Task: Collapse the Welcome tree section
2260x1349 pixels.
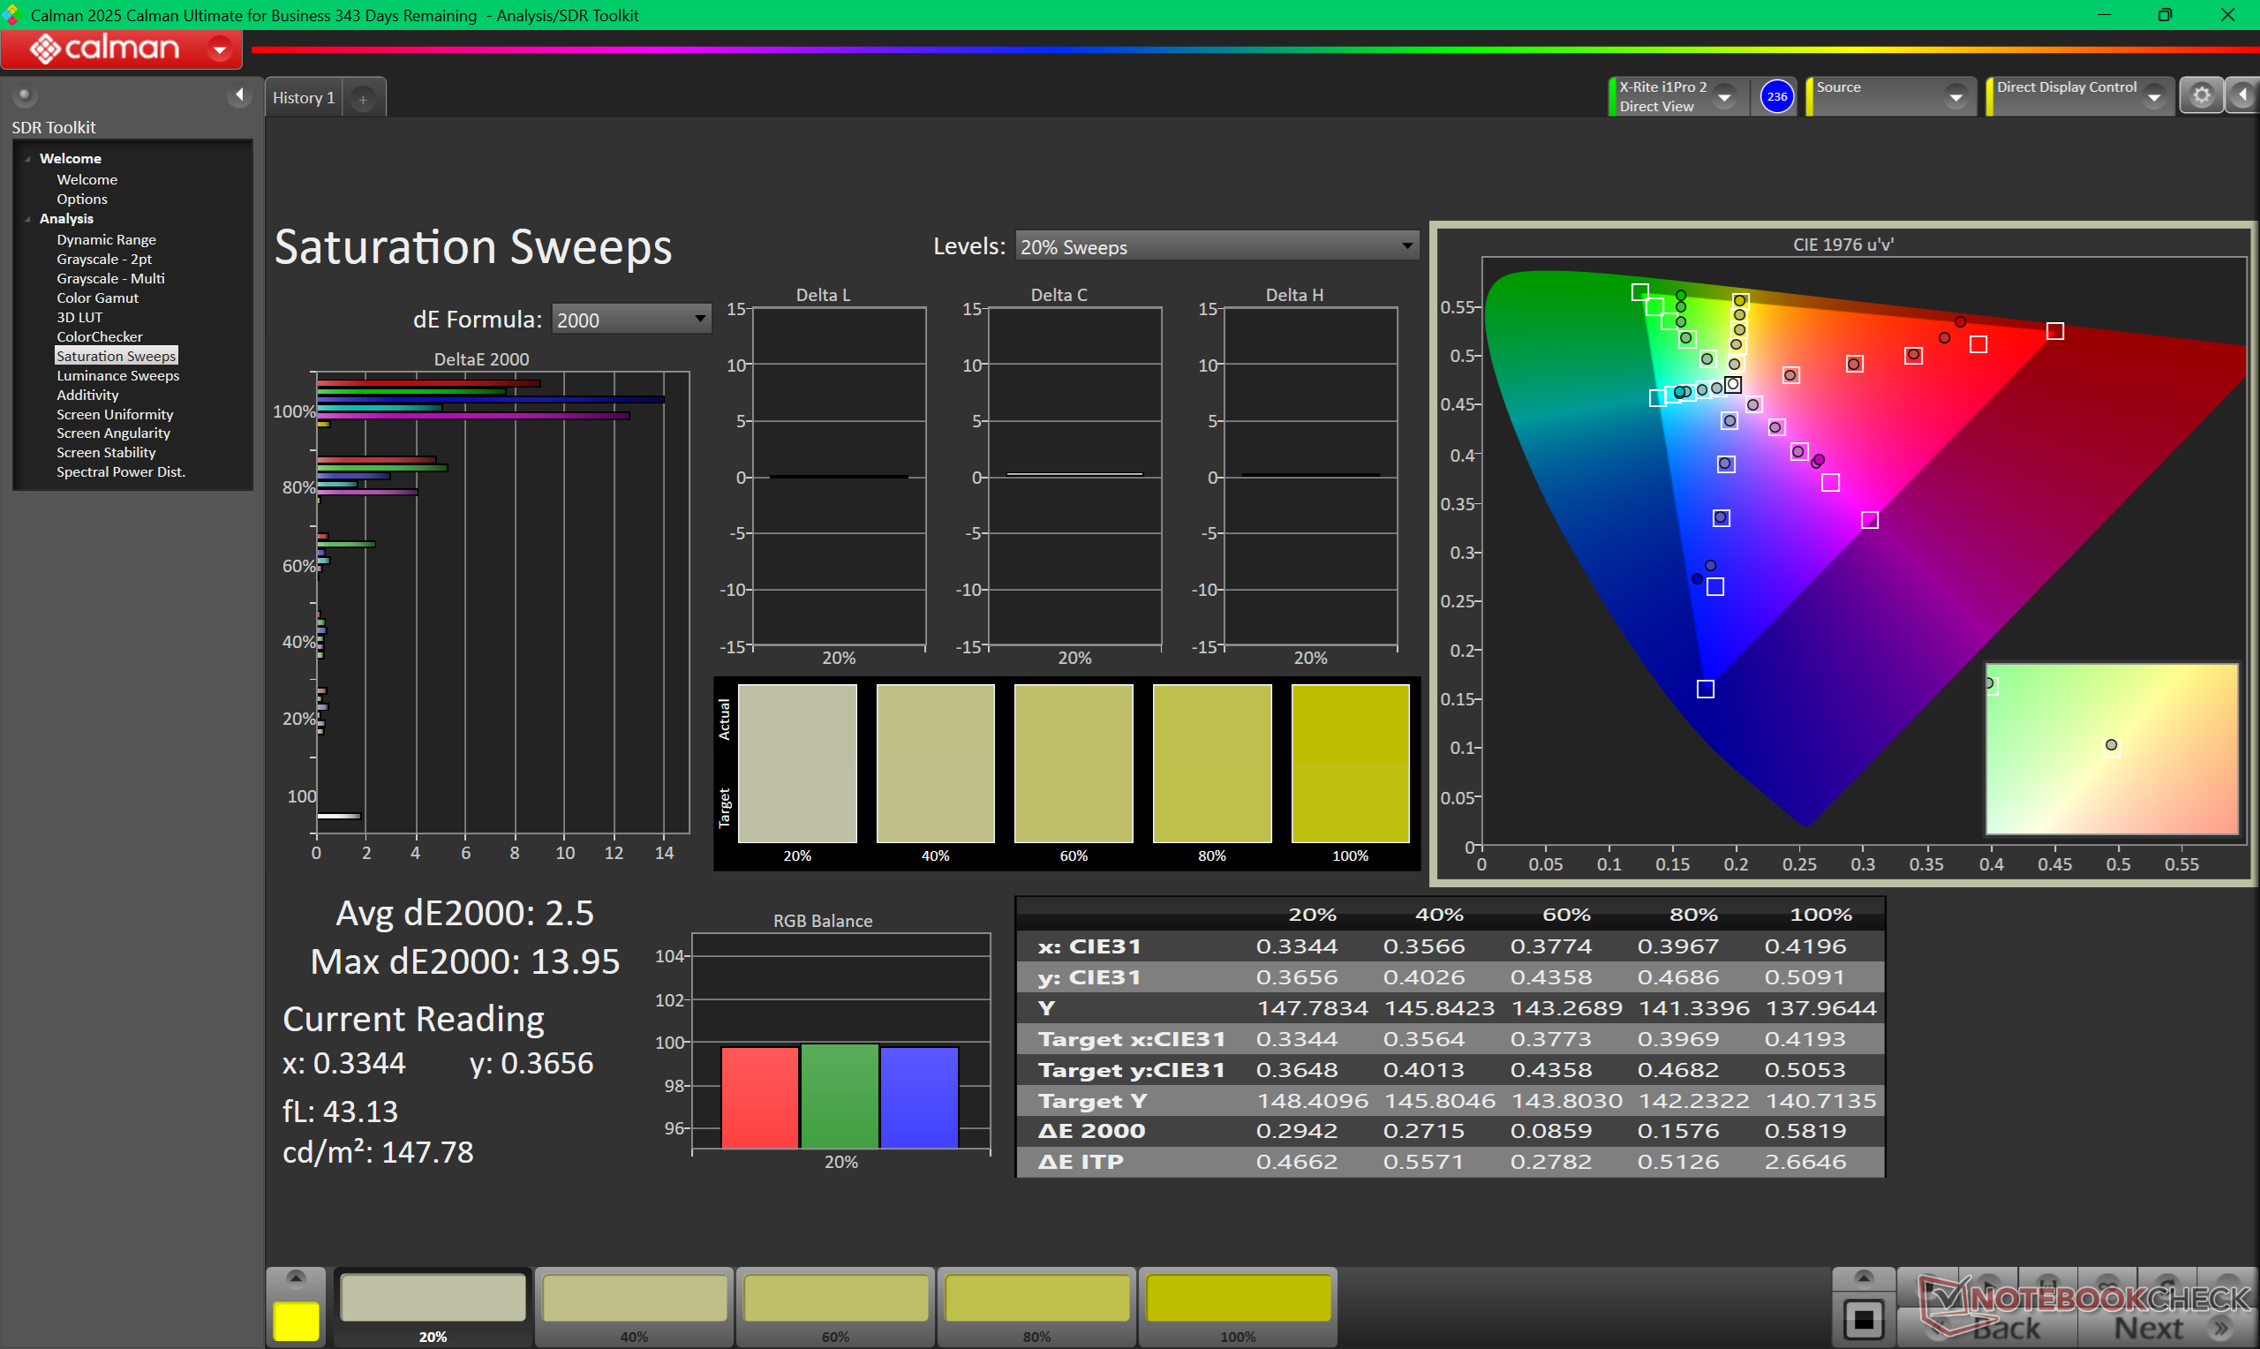Action: [28, 159]
